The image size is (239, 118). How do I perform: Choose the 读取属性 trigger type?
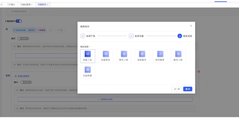coord(142,56)
